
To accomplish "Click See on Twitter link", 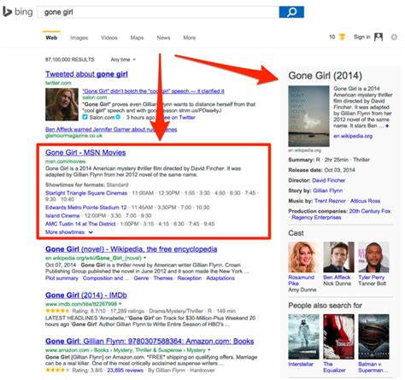I will point(178,117).
